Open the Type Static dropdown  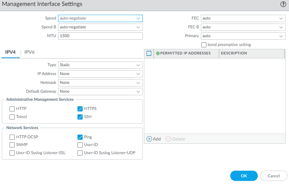[x=100, y=65]
